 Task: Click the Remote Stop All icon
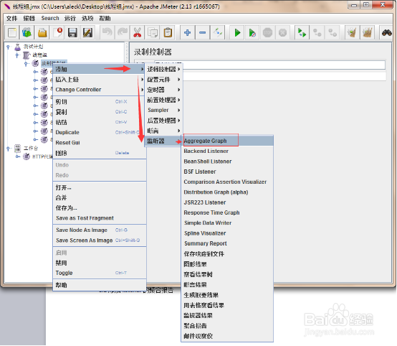317,32
